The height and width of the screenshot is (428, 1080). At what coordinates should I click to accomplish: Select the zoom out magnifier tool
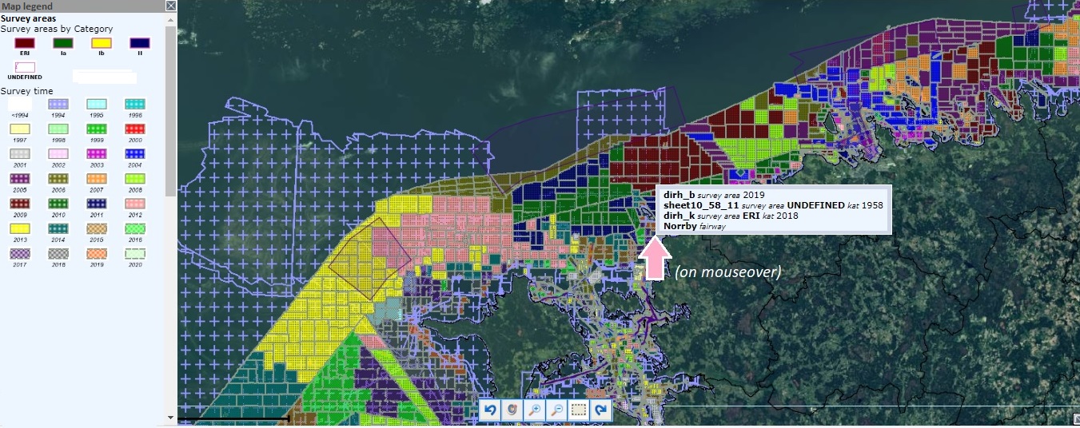pos(557,410)
